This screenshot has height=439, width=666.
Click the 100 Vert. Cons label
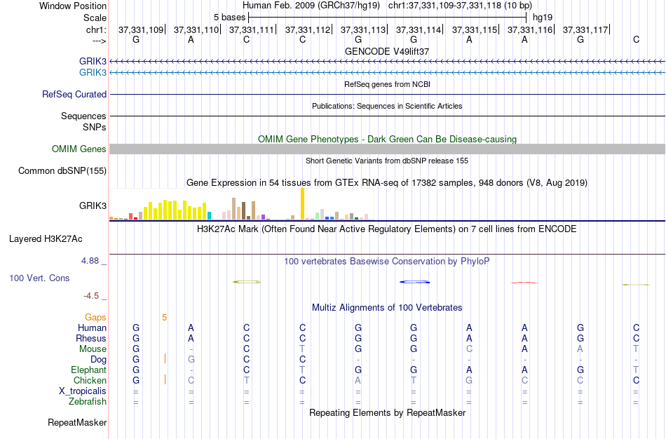coord(39,278)
